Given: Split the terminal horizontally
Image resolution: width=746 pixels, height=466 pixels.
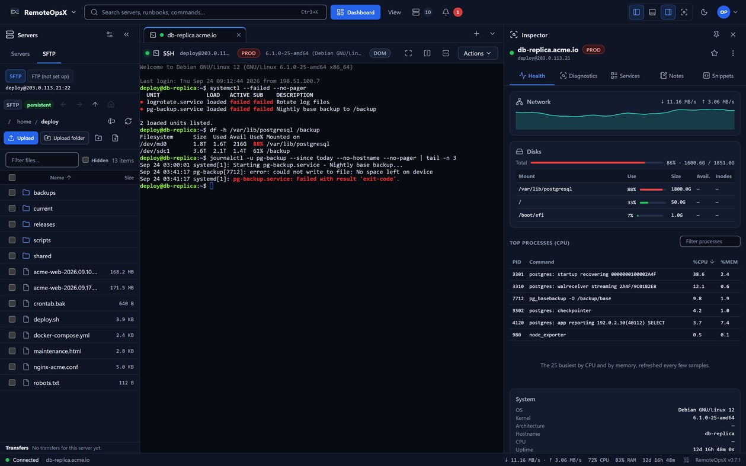Looking at the screenshot, I should coord(446,53).
